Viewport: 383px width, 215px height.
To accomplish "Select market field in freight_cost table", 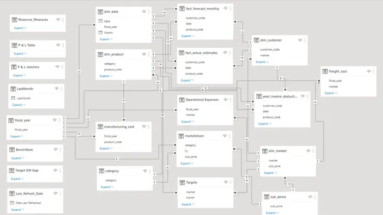I will click(x=333, y=87).
